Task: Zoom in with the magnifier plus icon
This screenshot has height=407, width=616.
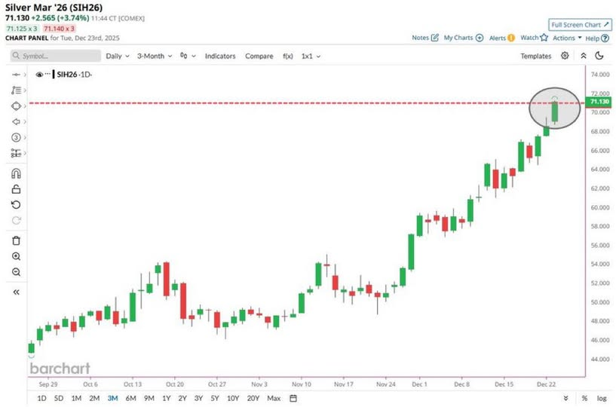Action: (x=16, y=256)
